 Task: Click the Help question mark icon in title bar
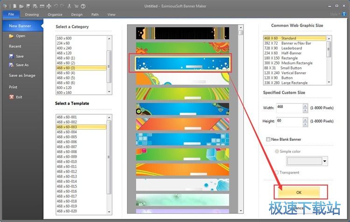pyautogui.click(x=83, y=6)
